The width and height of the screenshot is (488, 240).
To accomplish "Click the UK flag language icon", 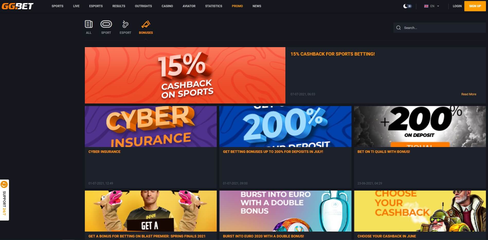I will coord(426,6).
